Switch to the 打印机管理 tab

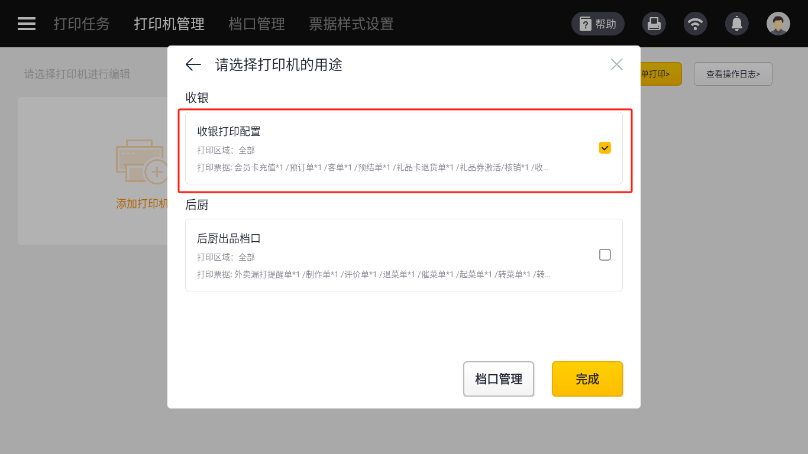(x=169, y=24)
